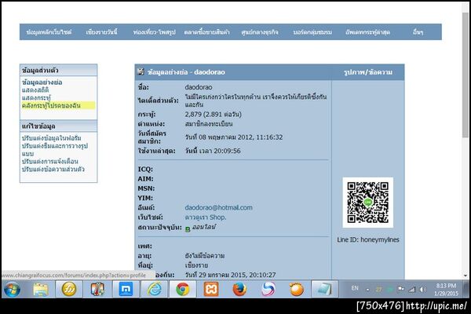
Task: Launch Maxthon browser from taskbar
Action: coord(126,290)
